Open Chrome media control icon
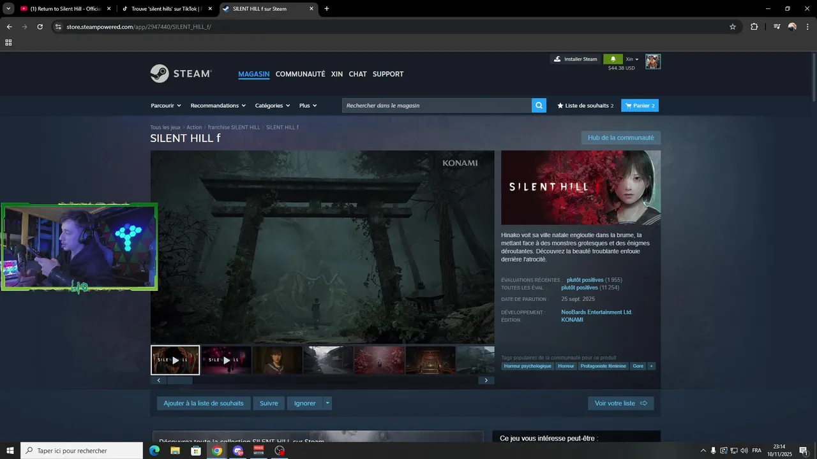 (x=777, y=27)
